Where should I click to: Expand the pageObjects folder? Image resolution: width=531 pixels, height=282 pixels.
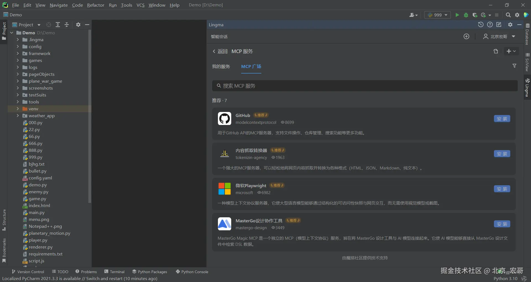coord(18,74)
